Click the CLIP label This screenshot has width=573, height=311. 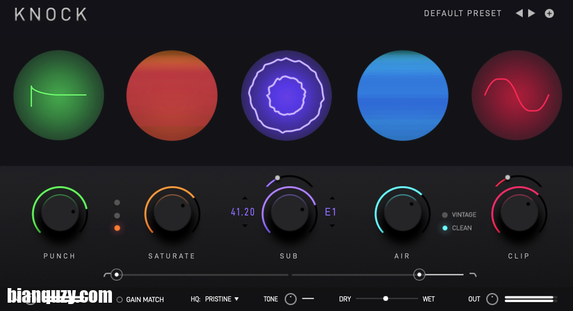[519, 256]
